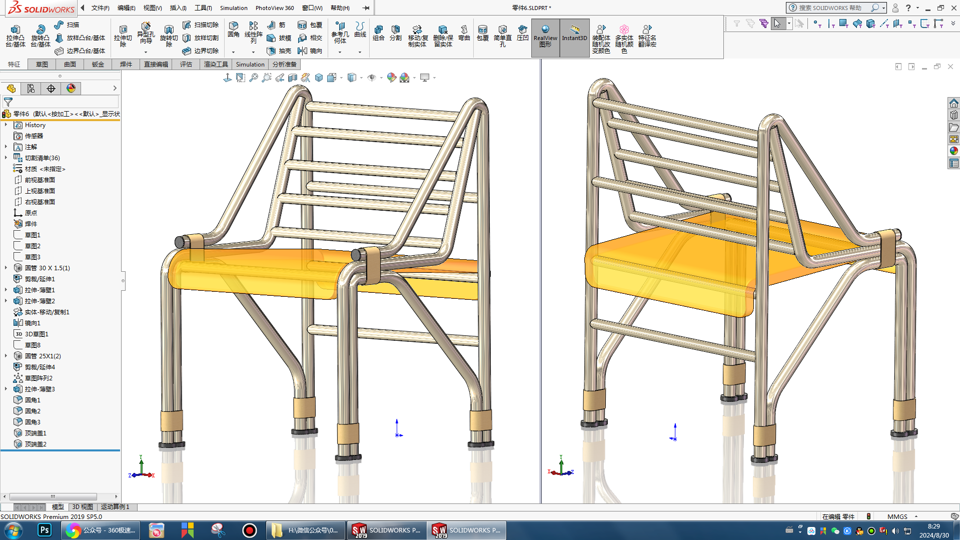
Task: Select the 扫描 sweep tool
Action: pos(67,25)
